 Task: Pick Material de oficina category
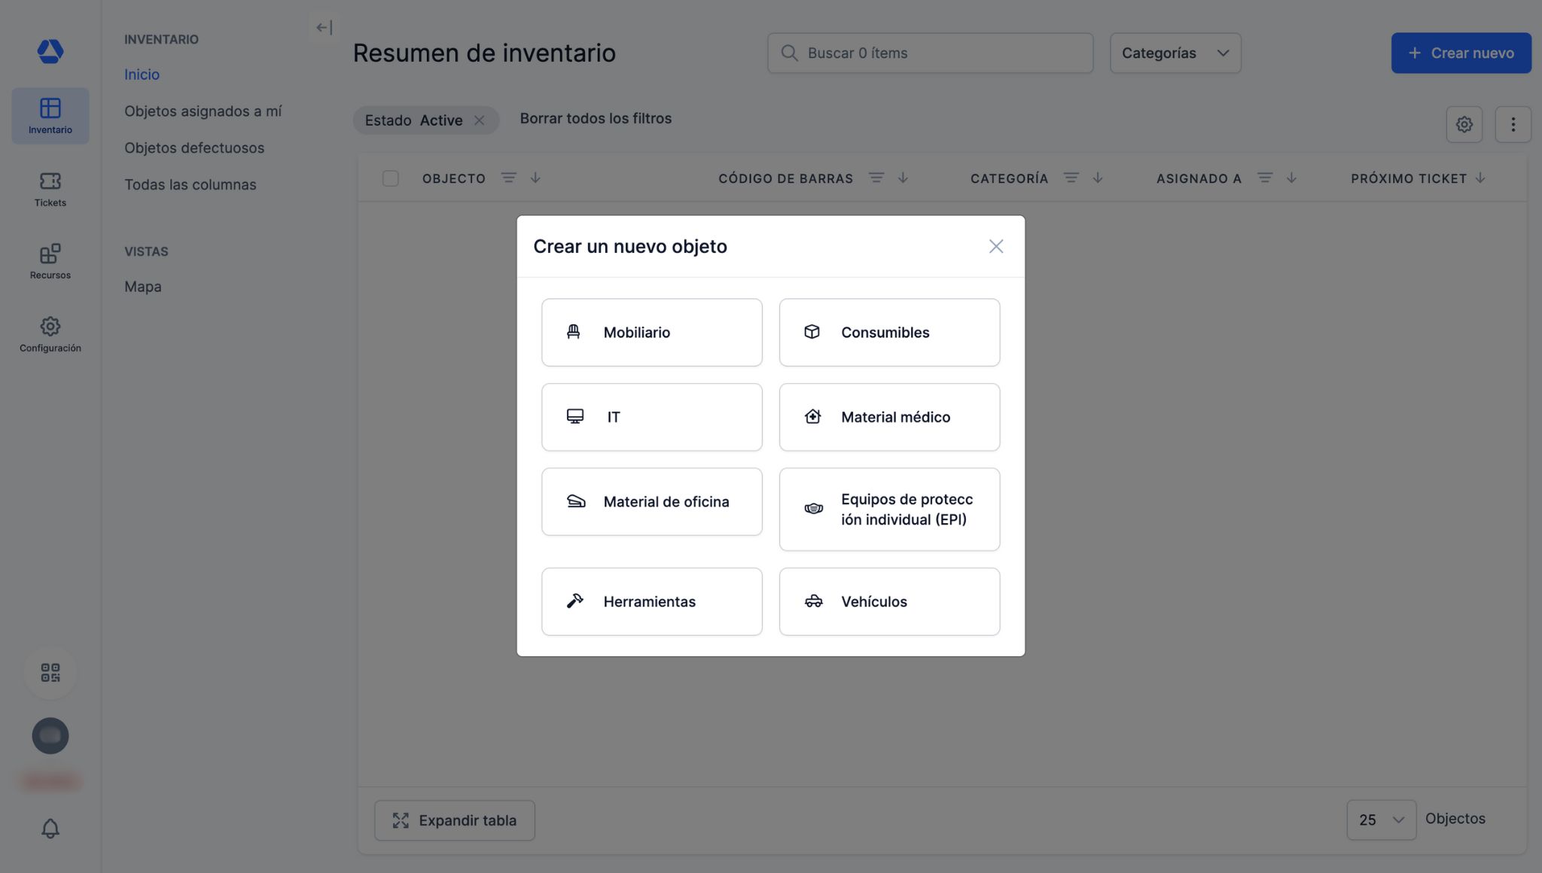651,502
